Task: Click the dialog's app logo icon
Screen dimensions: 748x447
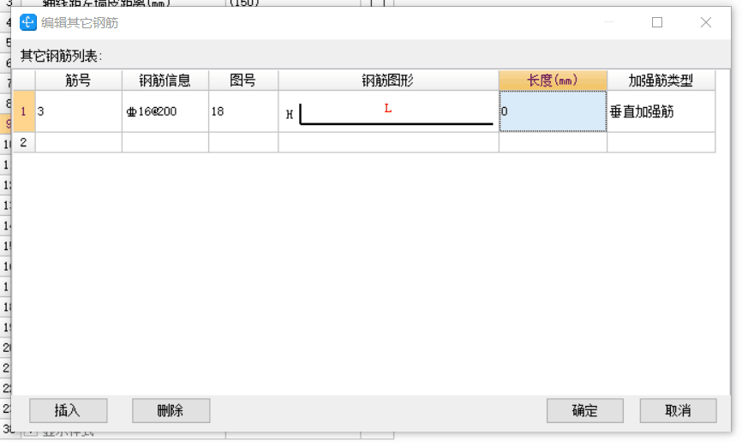Action: click(28, 22)
